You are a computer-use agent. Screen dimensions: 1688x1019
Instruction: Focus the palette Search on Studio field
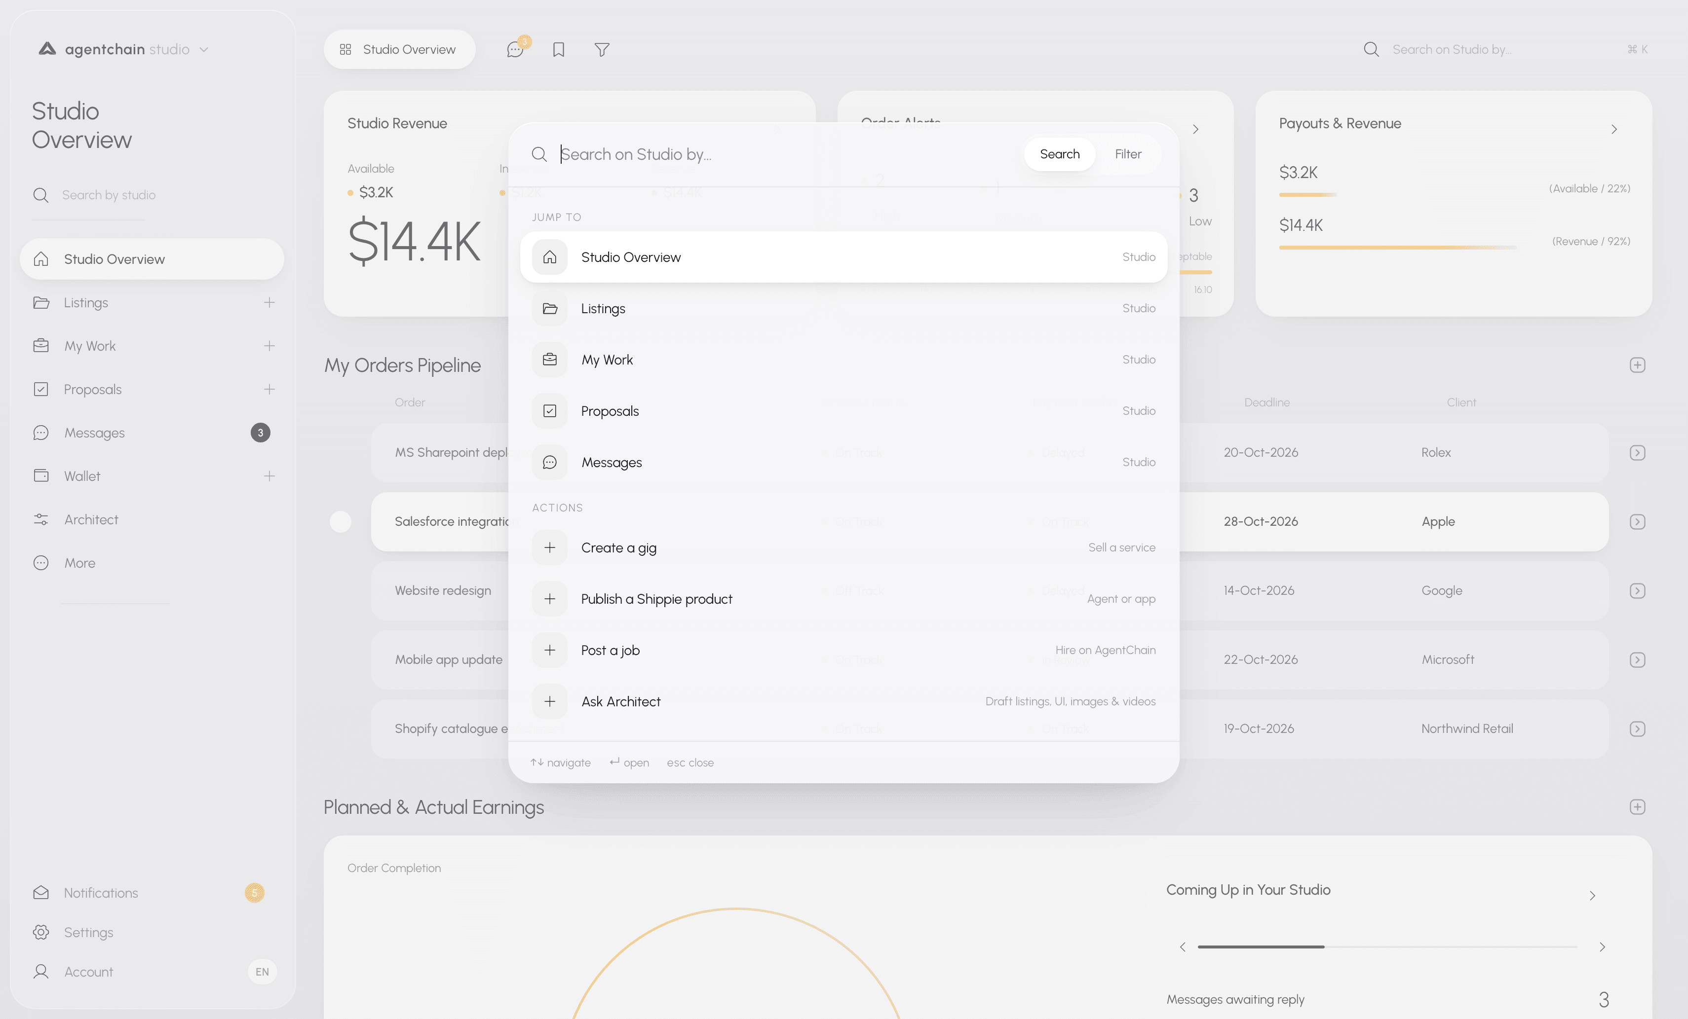pos(784,154)
